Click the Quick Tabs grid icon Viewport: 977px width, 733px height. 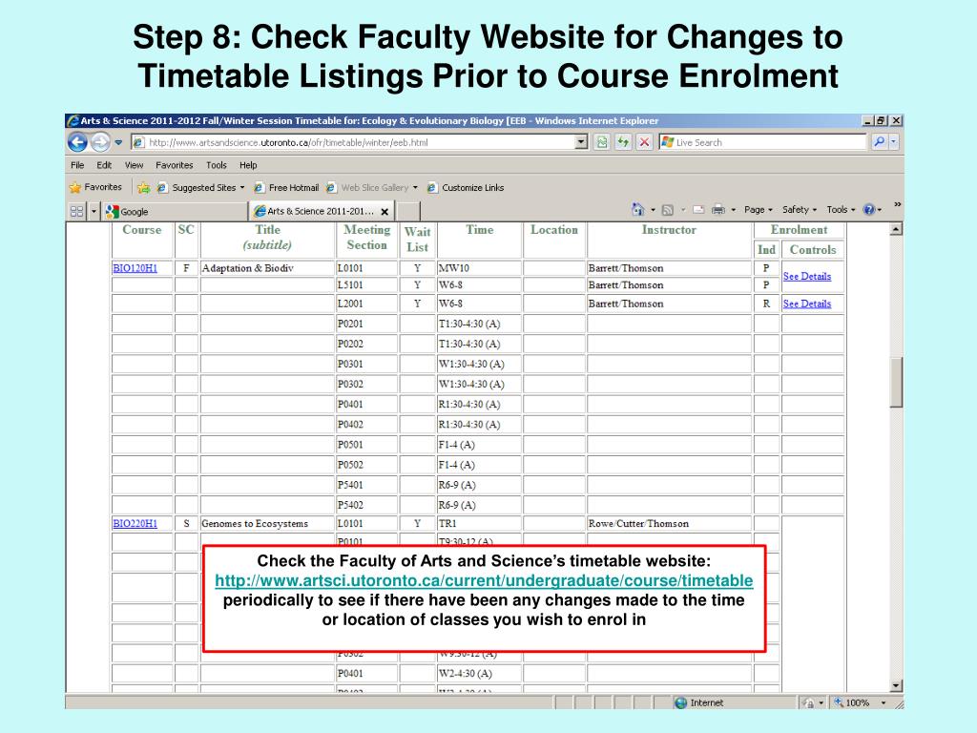(x=76, y=211)
